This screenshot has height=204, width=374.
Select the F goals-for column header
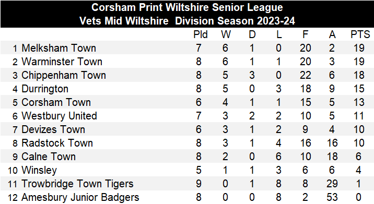point(305,34)
